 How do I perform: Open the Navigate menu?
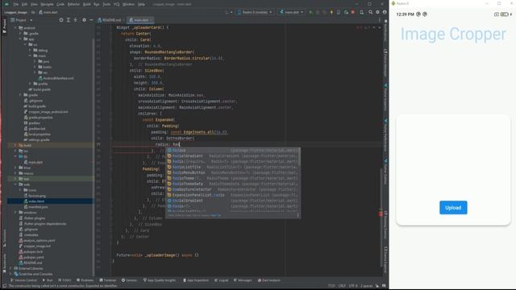tap(47, 4)
